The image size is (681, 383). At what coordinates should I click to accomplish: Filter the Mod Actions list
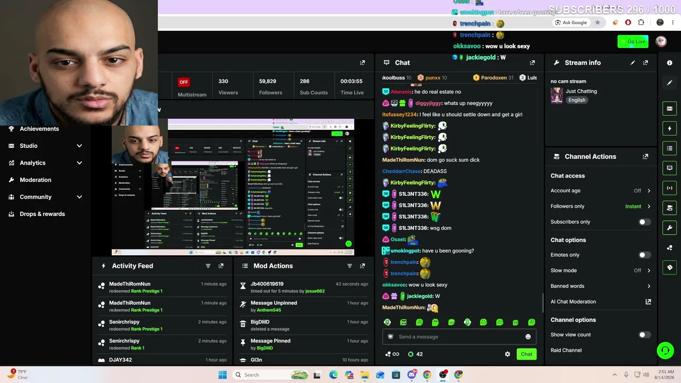pyautogui.click(x=350, y=266)
